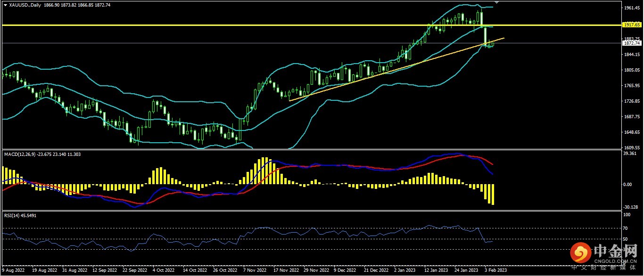Click the 1648.65 price scale value
Screen dimensions: 644x276
[630, 132]
